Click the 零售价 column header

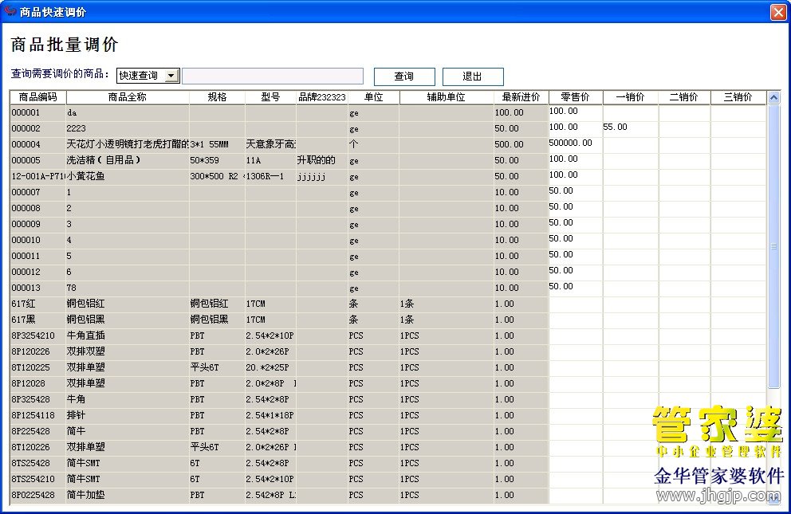(575, 96)
